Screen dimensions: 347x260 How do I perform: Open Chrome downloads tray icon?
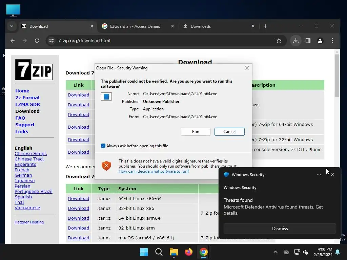click(295, 41)
